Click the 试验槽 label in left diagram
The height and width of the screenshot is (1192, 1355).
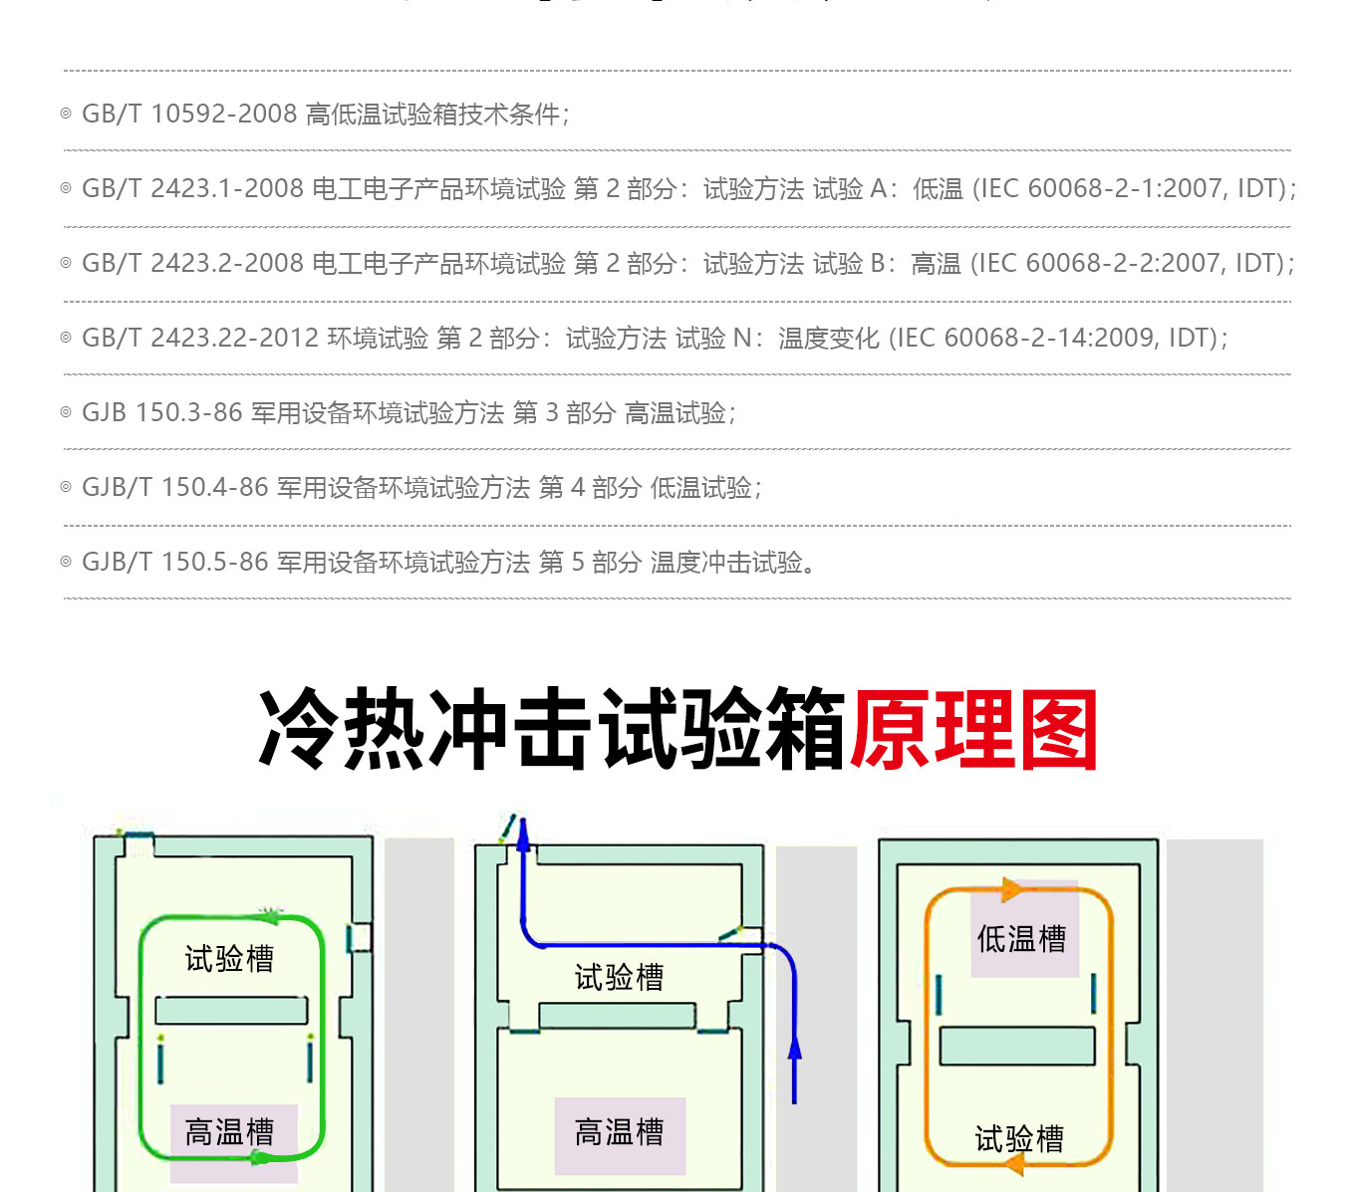[x=229, y=958]
